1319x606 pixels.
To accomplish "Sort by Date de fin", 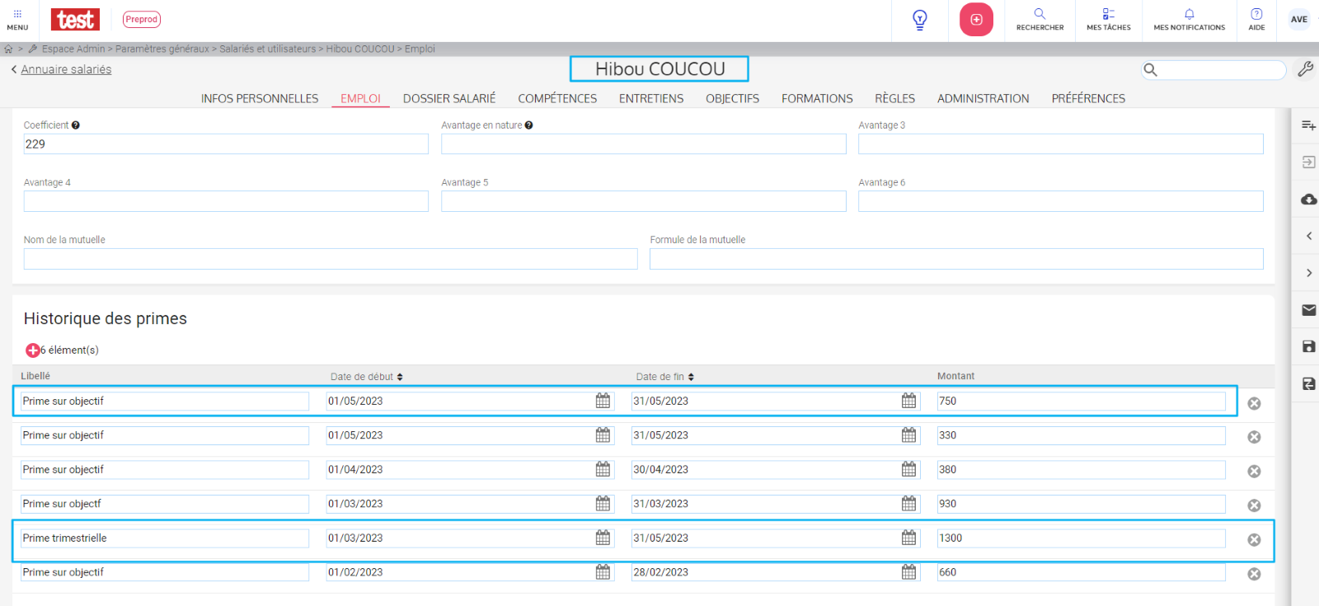I will point(664,377).
